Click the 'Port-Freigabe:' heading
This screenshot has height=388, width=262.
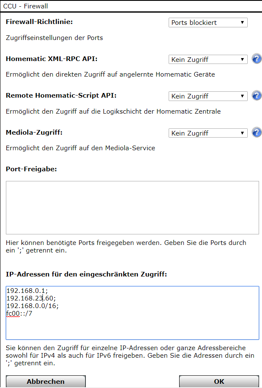pyautogui.click(x=31, y=169)
